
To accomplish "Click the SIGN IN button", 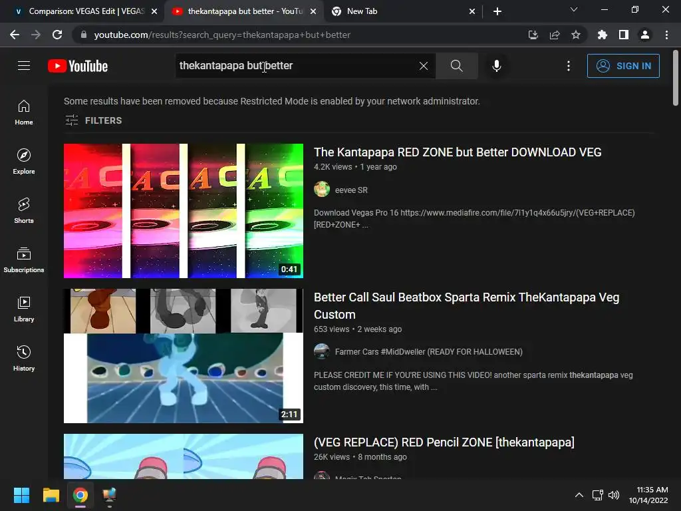I will coord(623,66).
